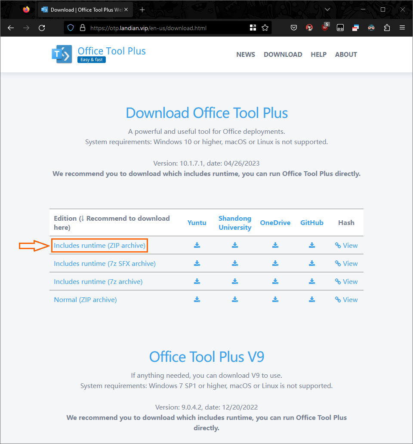Open the highlighted 'Includes runtime (ZIP archive)' link
Image resolution: width=413 pixels, height=444 pixels.
coord(99,245)
